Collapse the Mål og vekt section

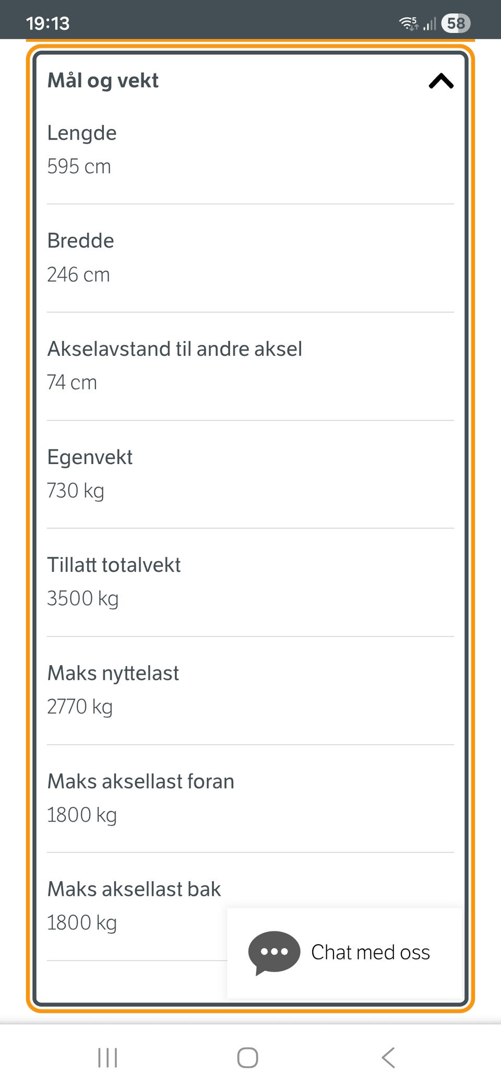point(441,81)
